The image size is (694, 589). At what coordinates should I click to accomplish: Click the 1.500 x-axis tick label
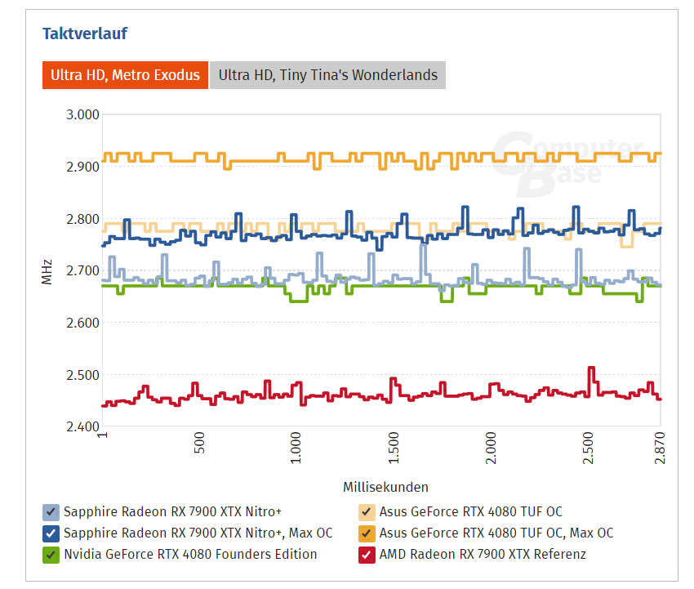(395, 449)
